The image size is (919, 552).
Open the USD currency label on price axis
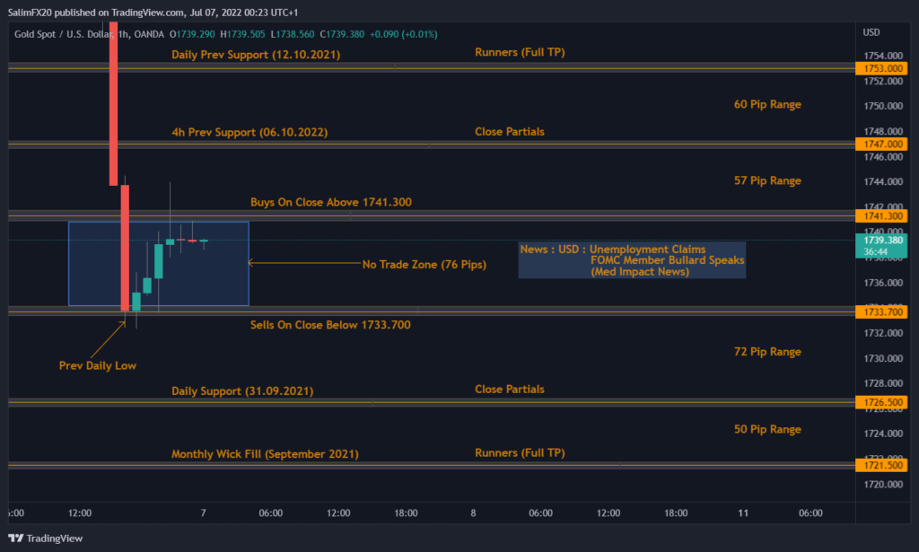tap(871, 31)
